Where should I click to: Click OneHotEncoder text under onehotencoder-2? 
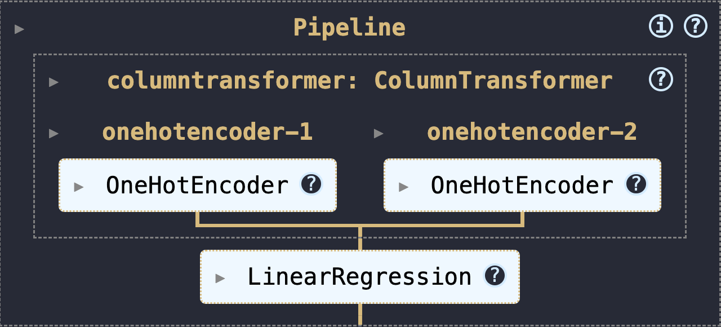[x=522, y=185]
